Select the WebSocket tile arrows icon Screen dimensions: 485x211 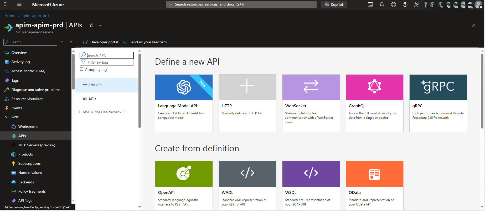(x=311, y=86)
